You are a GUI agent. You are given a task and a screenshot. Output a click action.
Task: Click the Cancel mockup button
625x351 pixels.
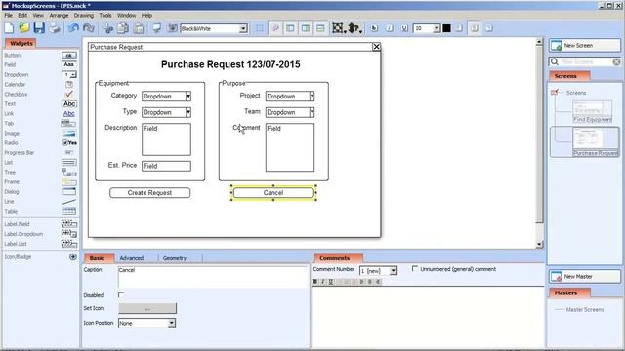tap(273, 193)
